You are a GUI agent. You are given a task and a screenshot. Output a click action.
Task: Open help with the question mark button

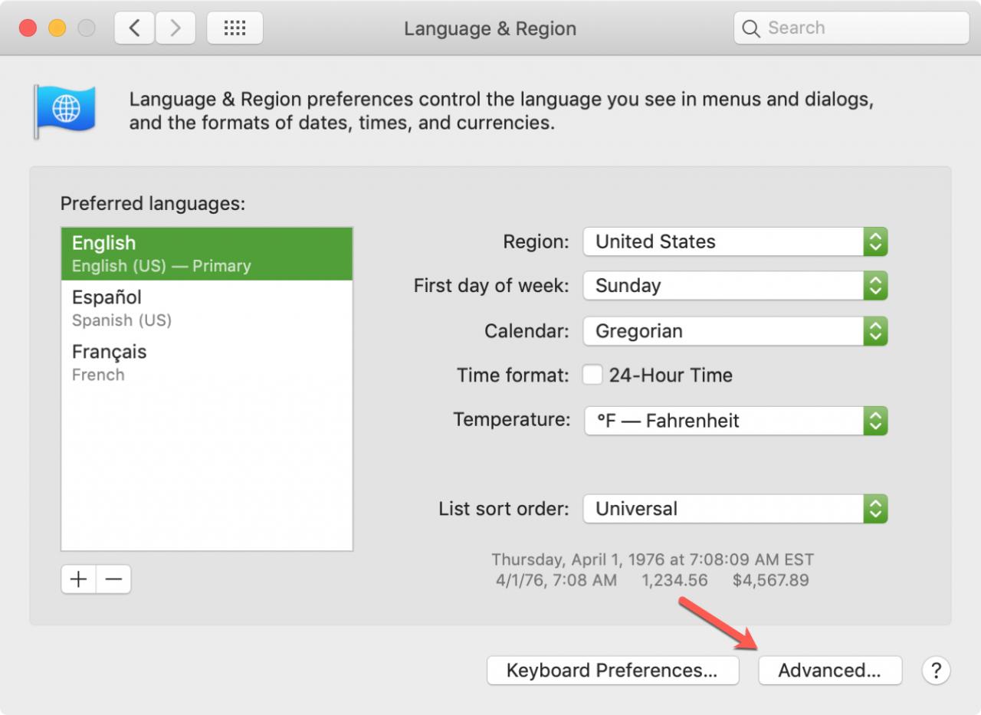pyautogui.click(x=936, y=671)
